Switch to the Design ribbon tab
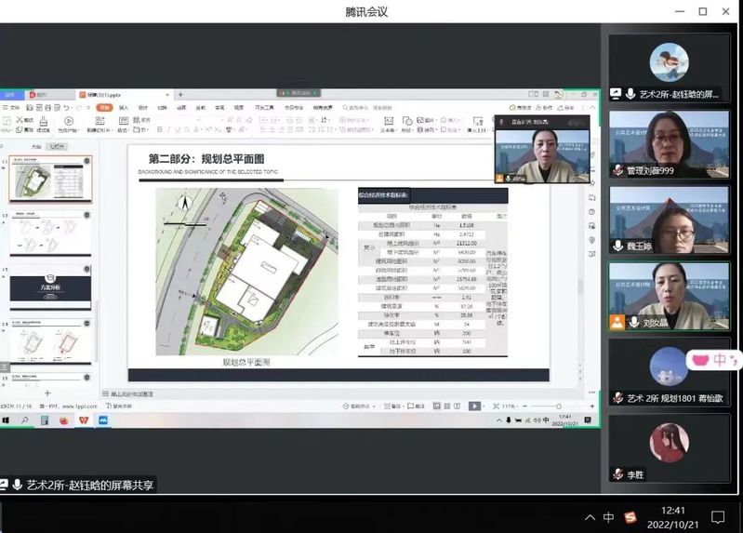Image resolution: width=743 pixels, height=533 pixels. pyautogui.click(x=142, y=108)
